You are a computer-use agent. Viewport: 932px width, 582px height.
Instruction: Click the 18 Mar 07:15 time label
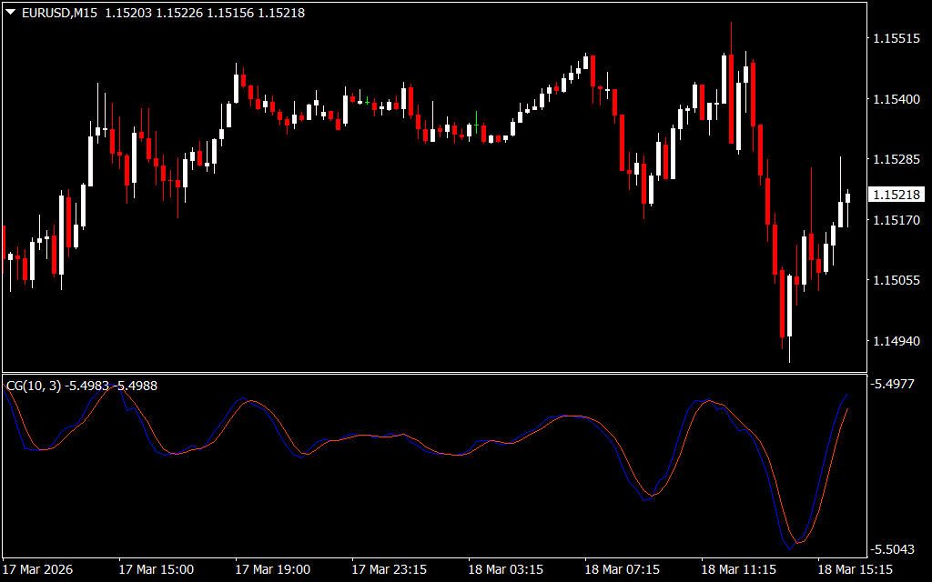622,569
